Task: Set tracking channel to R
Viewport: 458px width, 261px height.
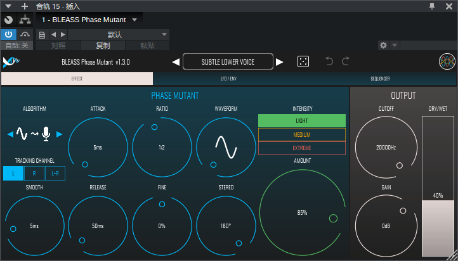Action: click(34, 173)
